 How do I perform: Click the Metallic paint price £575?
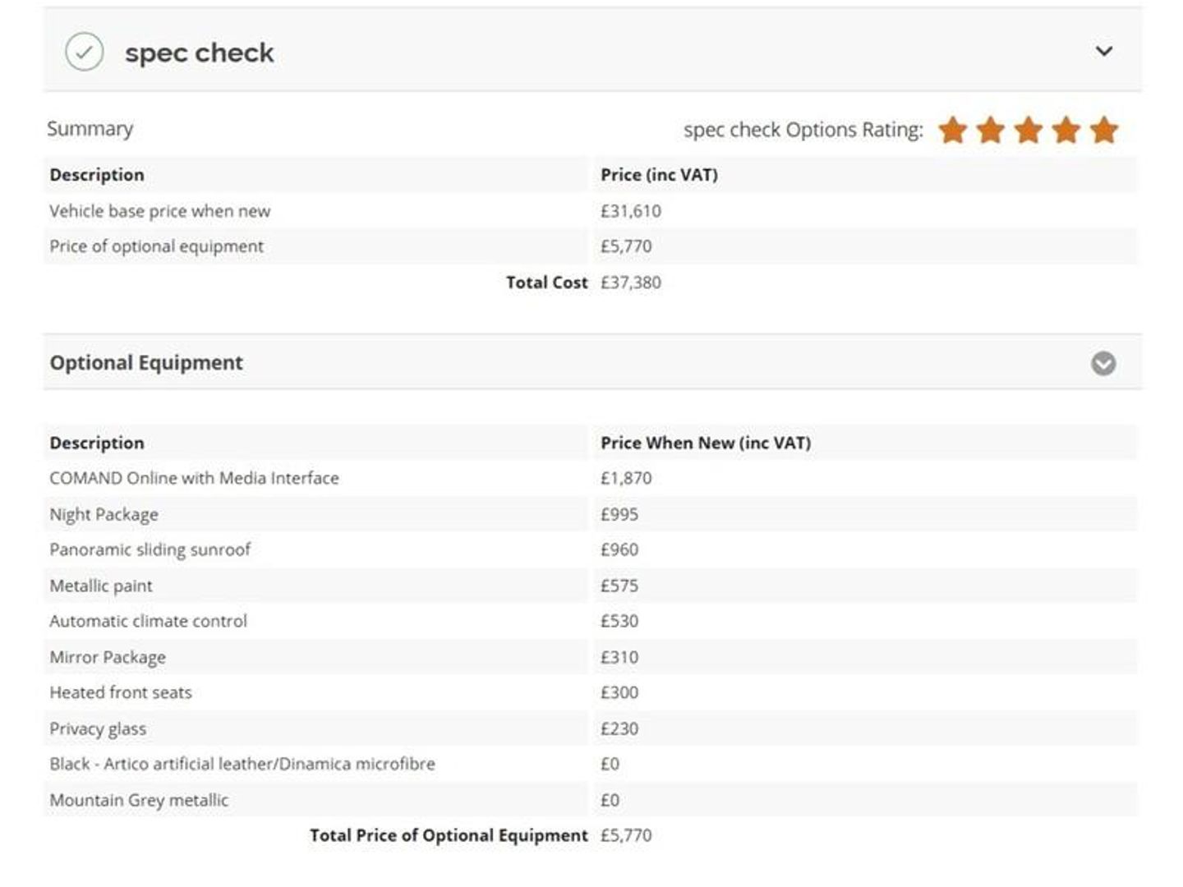[x=619, y=586]
